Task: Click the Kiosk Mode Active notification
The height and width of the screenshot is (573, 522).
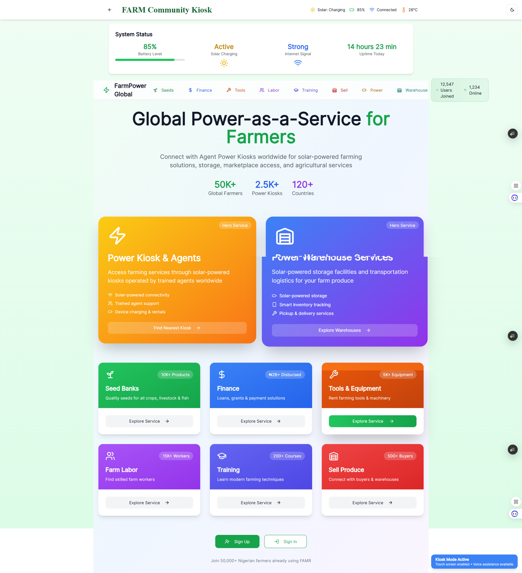Action: pos(474,561)
